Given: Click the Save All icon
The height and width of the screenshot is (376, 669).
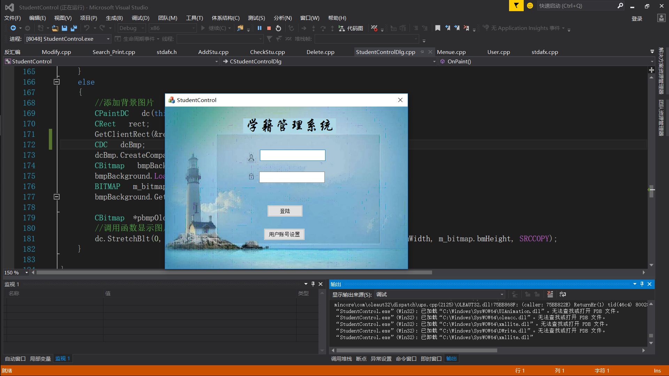Looking at the screenshot, I should click(74, 28).
